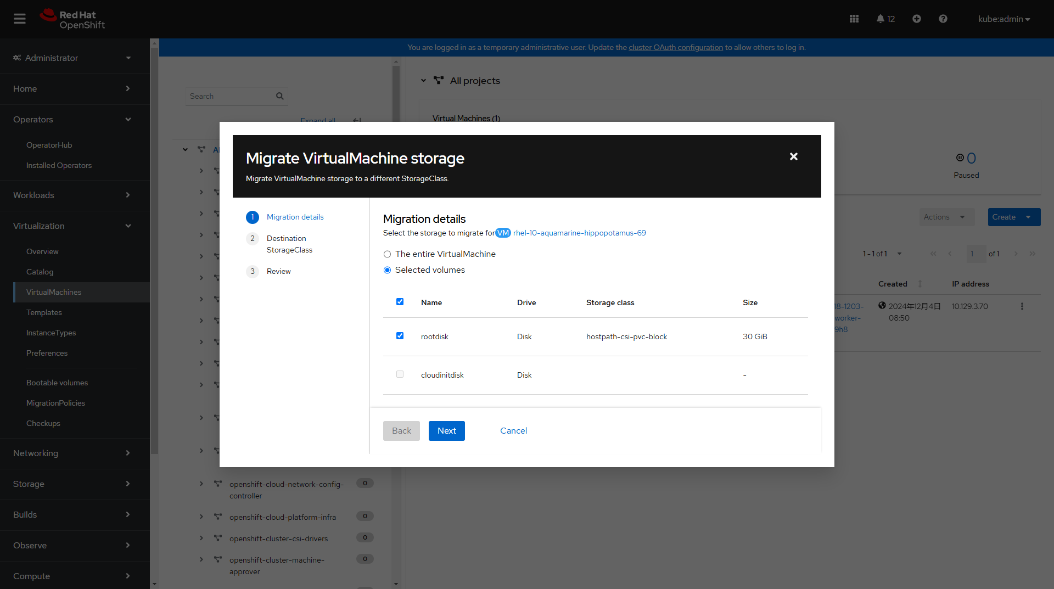This screenshot has height=589, width=1054.
Task: Select VirtualMachines in the sidebar
Action: pos(81,292)
